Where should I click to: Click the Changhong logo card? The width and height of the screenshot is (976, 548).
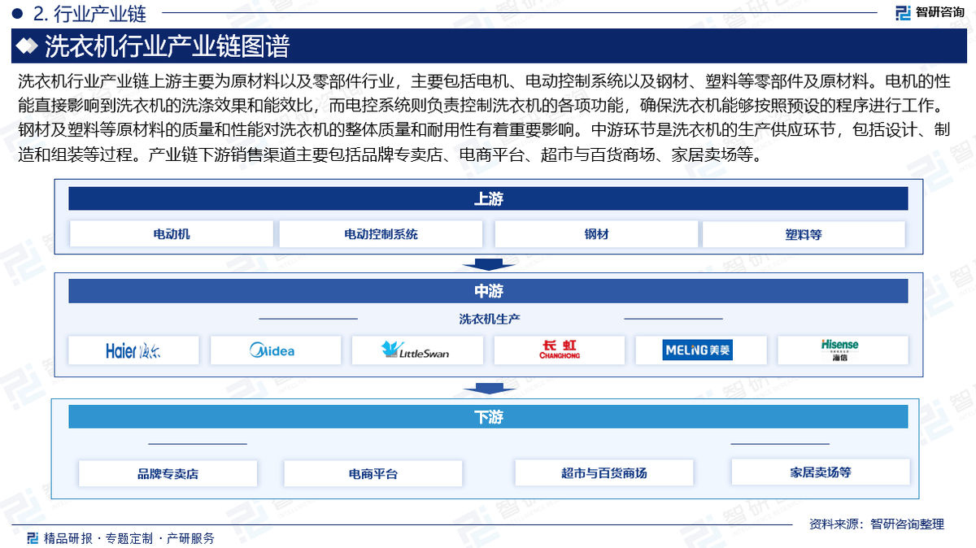click(560, 350)
